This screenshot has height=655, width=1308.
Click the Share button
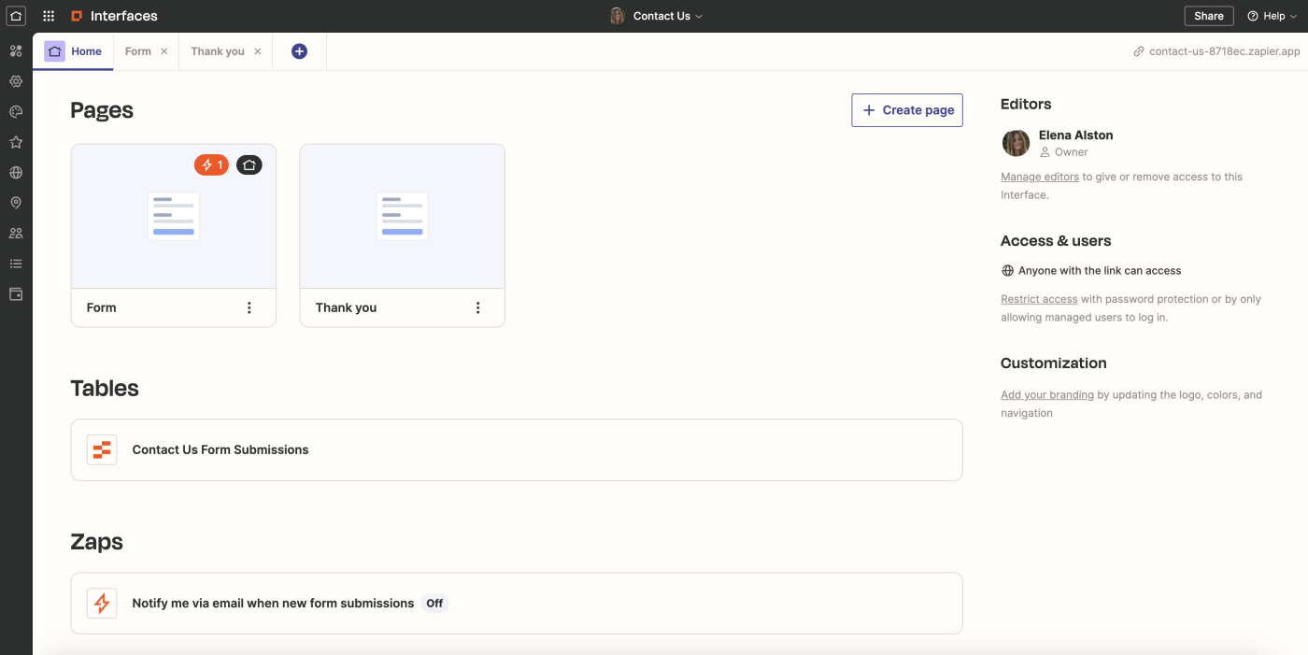[1209, 16]
